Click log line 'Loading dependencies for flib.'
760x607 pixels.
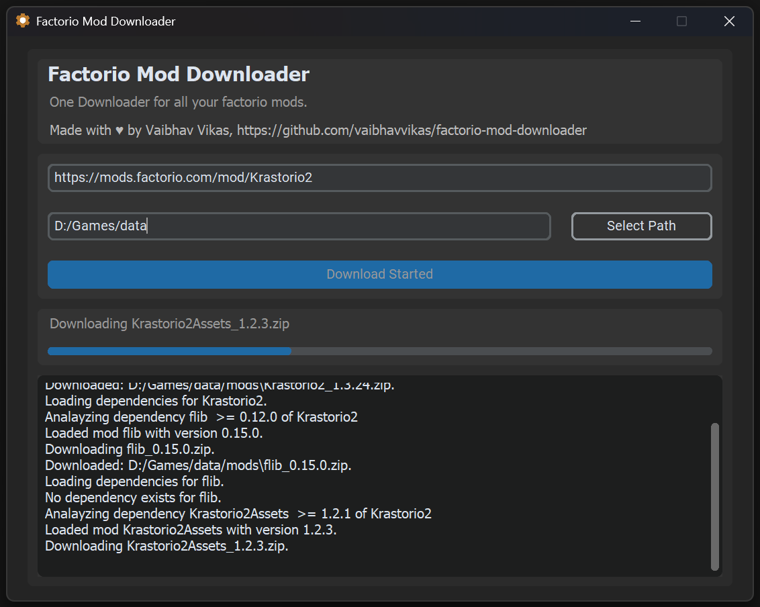(134, 481)
